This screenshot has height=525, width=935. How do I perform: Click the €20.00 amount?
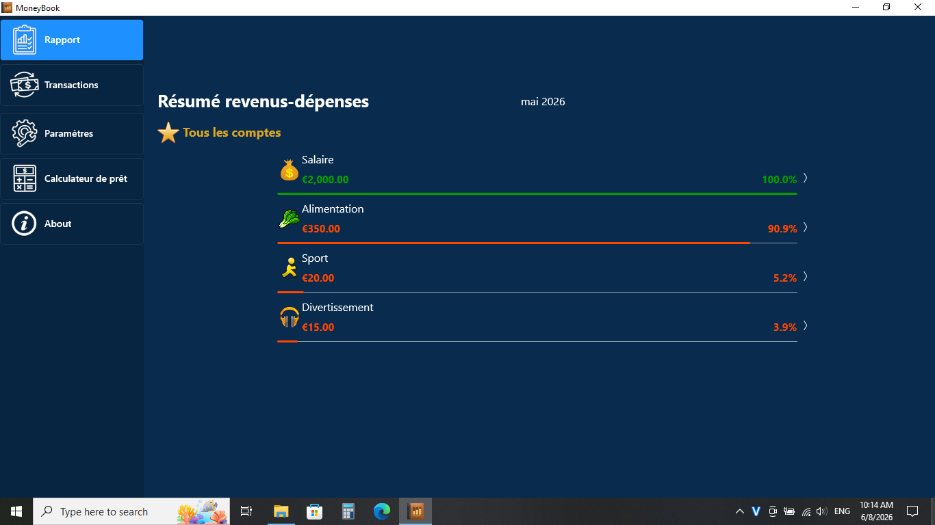click(318, 278)
